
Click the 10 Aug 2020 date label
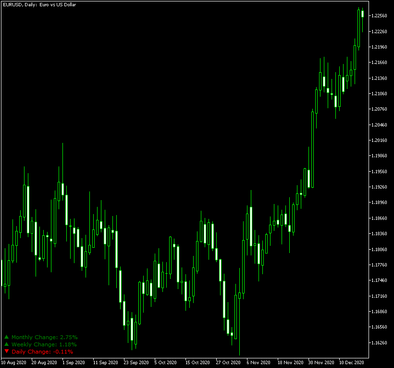tap(14, 362)
